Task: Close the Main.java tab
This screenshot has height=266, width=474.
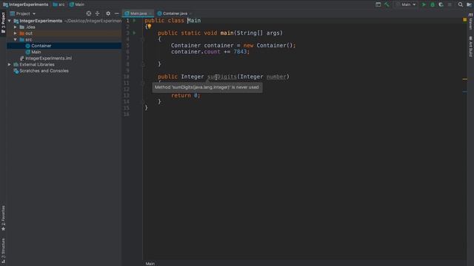Action: (x=150, y=13)
